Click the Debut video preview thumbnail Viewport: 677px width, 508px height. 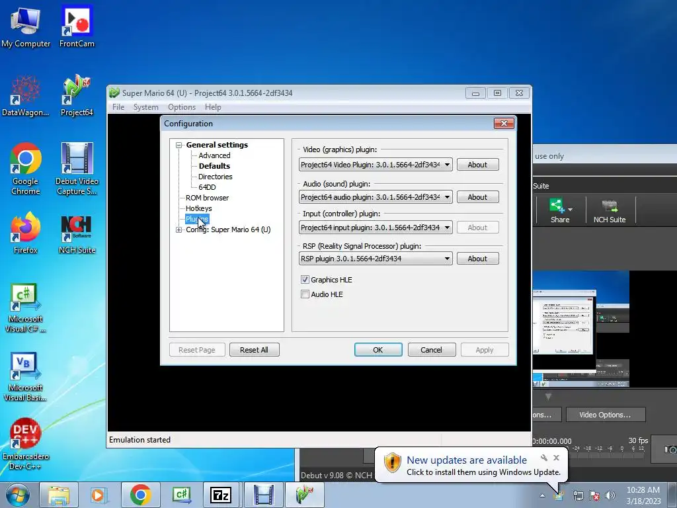point(580,328)
